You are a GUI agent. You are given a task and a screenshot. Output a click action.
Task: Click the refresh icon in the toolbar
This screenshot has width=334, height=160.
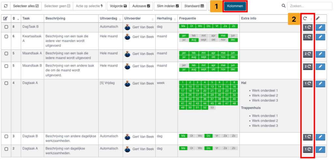tap(6, 6)
